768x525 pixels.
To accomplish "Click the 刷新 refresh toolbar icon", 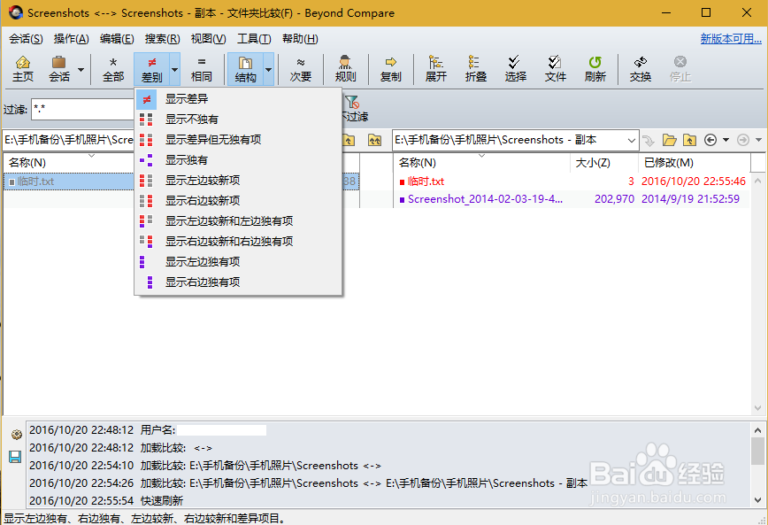I will tap(595, 69).
